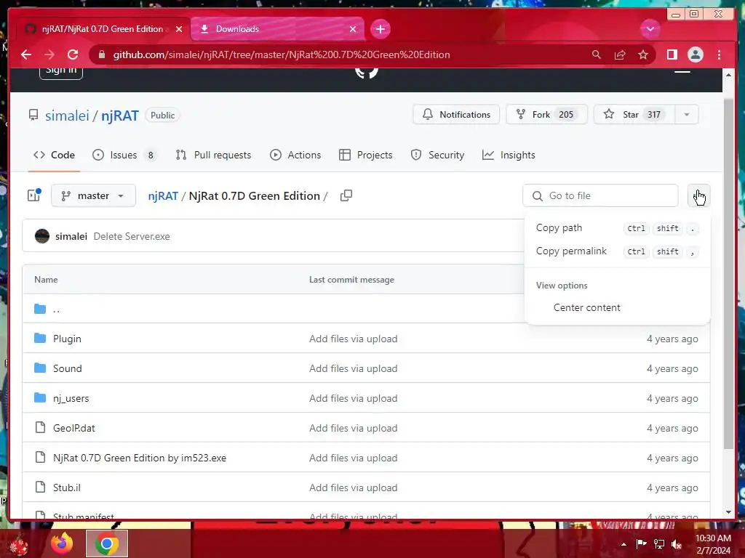Click the page vertical scrollbar

(x=728, y=273)
